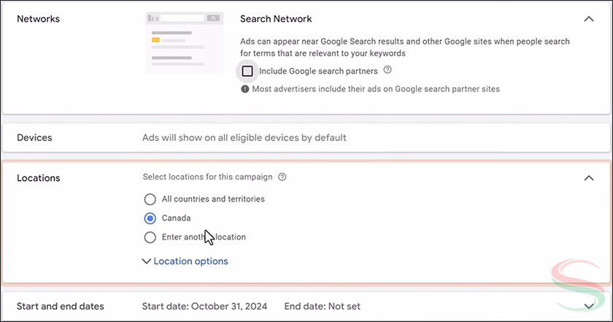Click info icon before Most advertisers text

245,89
